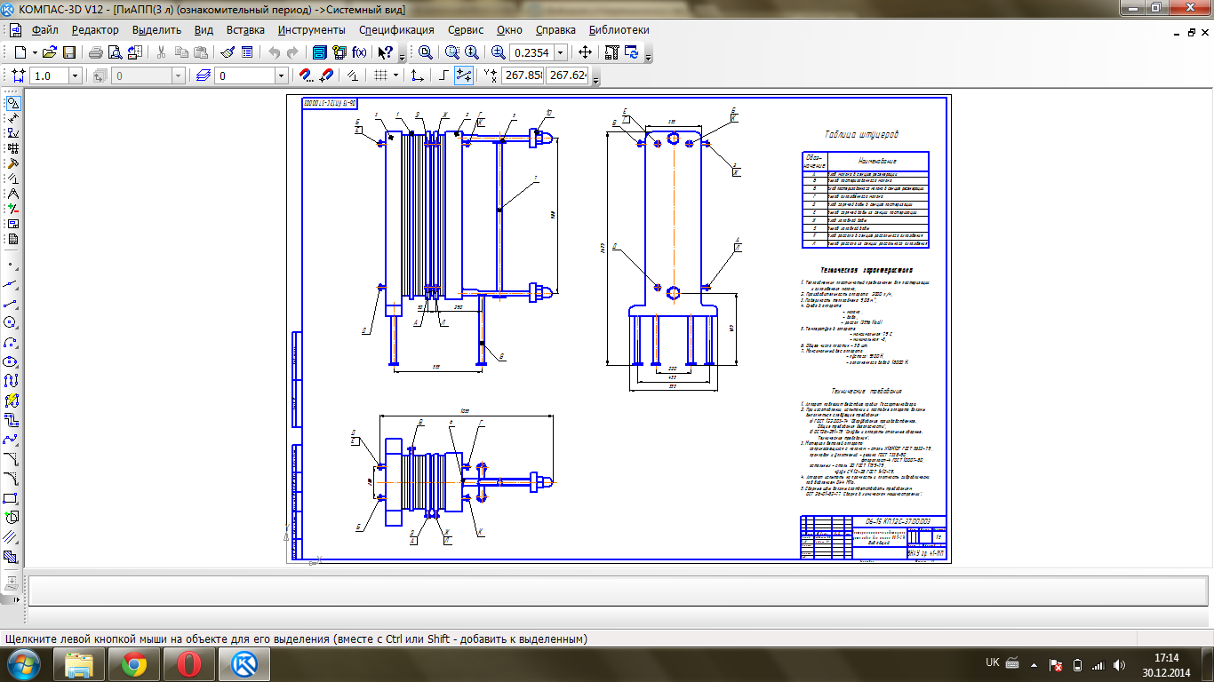This screenshot has width=1214, height=682.
Task: Select the Arc tool
Action: (x=12, y=342)
